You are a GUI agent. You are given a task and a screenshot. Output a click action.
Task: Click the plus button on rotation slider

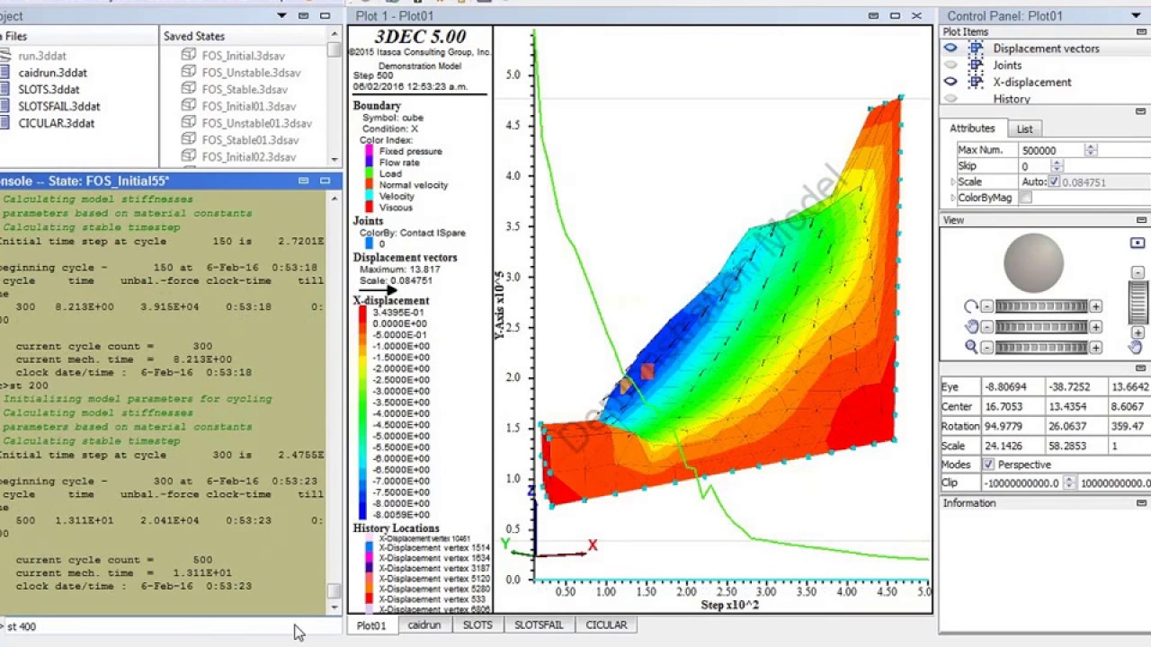[x=1095, y=306]
